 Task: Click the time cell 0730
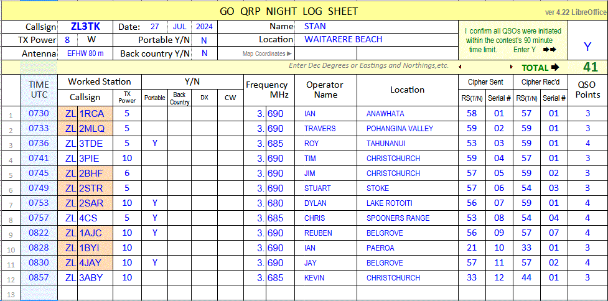tap(39, 114)
